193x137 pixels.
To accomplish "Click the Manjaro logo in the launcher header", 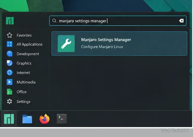I will pyautogui.click(x=10, y=21).
